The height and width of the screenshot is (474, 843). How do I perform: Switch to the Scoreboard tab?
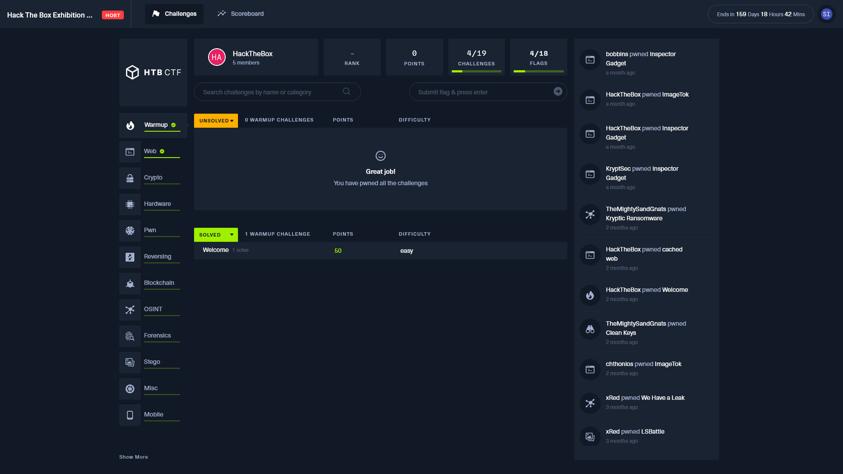point(240,14)
